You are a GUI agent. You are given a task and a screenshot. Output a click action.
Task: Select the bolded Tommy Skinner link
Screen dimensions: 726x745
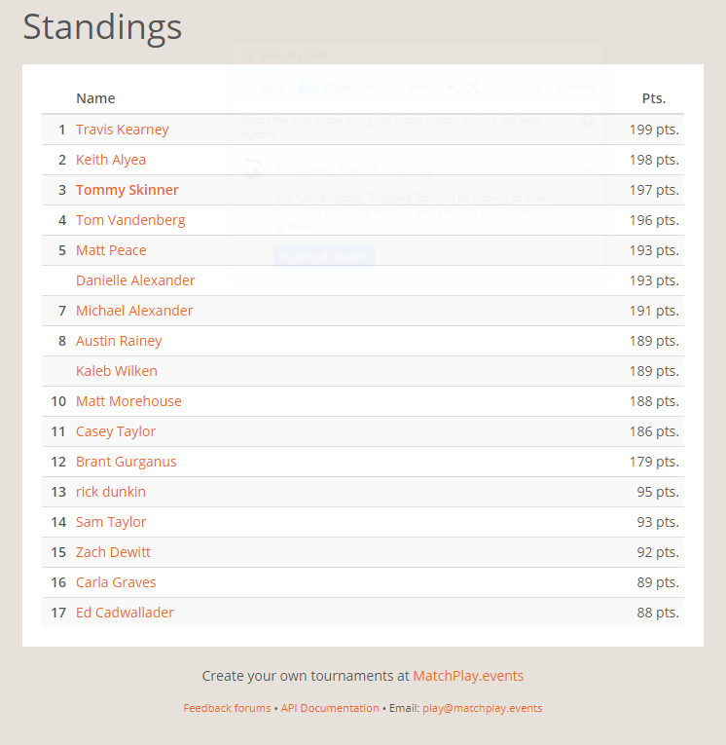coord(127,190)
